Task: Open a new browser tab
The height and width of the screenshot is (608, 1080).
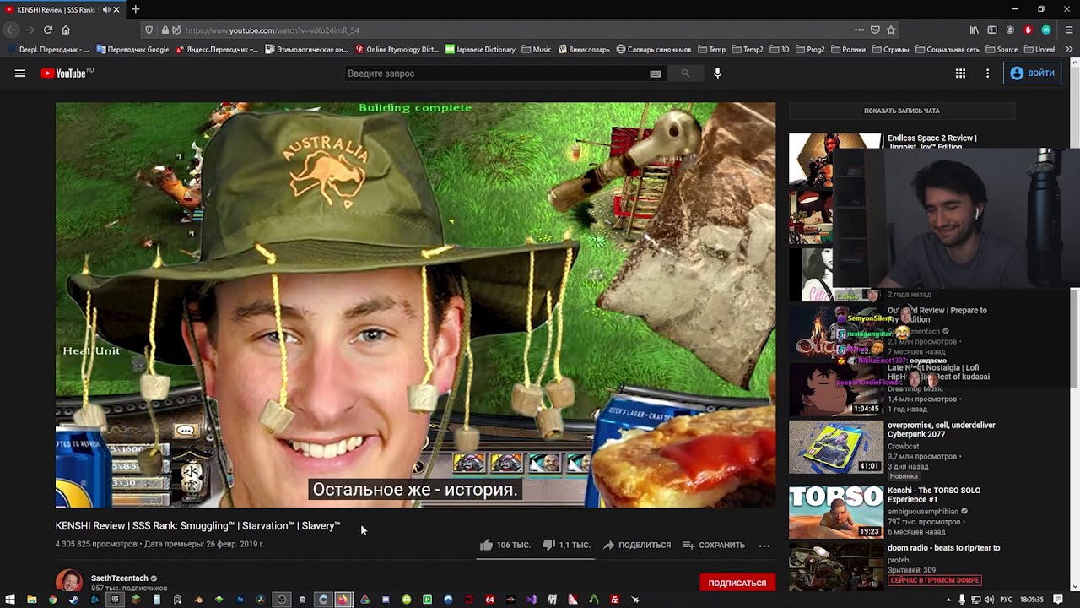Action: coord(136,9)
